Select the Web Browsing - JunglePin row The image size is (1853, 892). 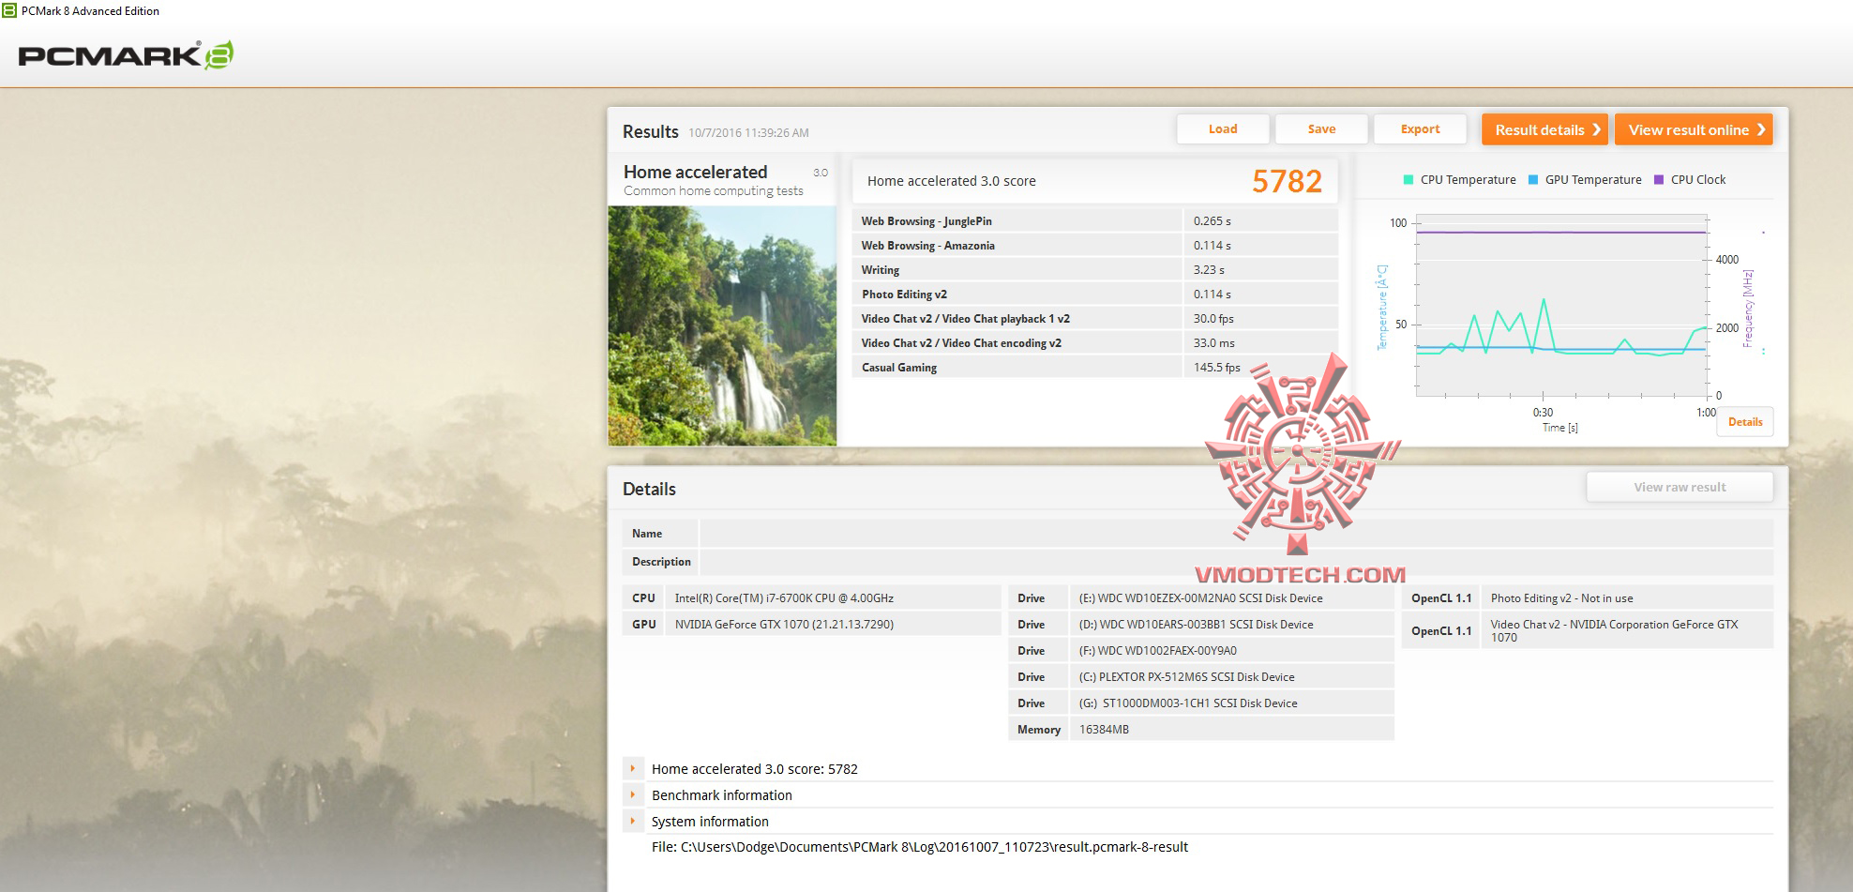tap(1094, 221)
